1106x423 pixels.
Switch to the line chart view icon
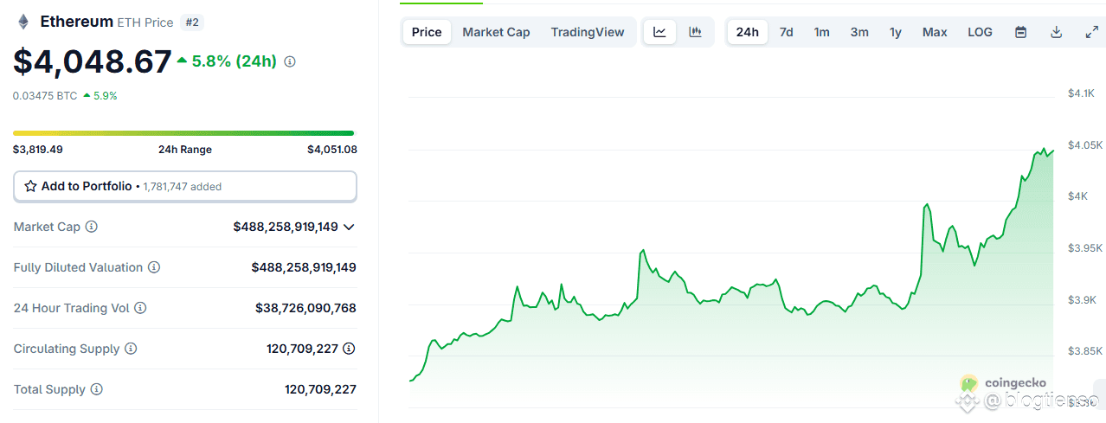659,32
